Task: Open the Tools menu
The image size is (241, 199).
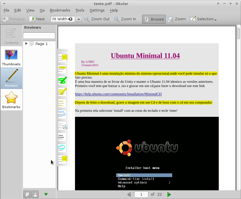Action: coord(80,10)
